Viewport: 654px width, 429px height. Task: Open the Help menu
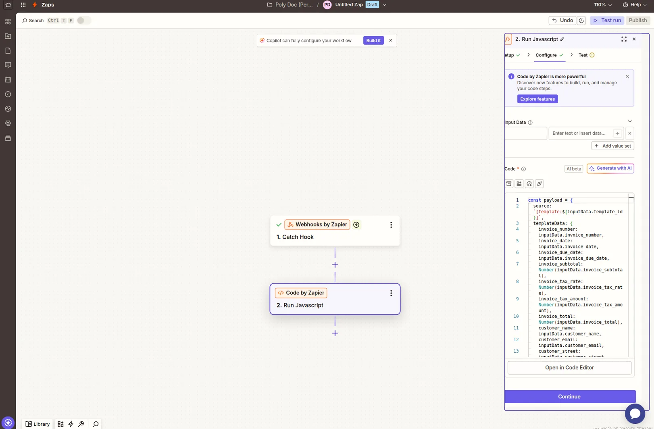(x=635, y=5)
